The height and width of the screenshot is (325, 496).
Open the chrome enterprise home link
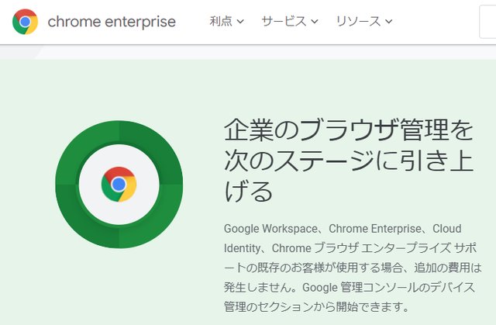coord(112,22)
